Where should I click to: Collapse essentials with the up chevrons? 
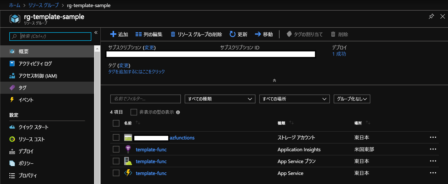point(274,80)
